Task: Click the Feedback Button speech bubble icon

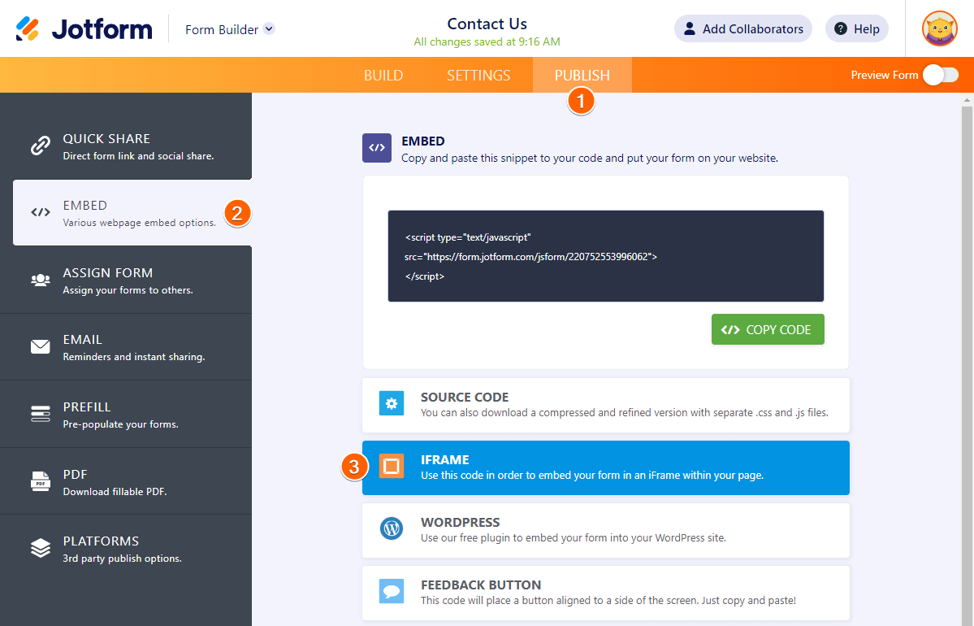Action: point(392,592)
